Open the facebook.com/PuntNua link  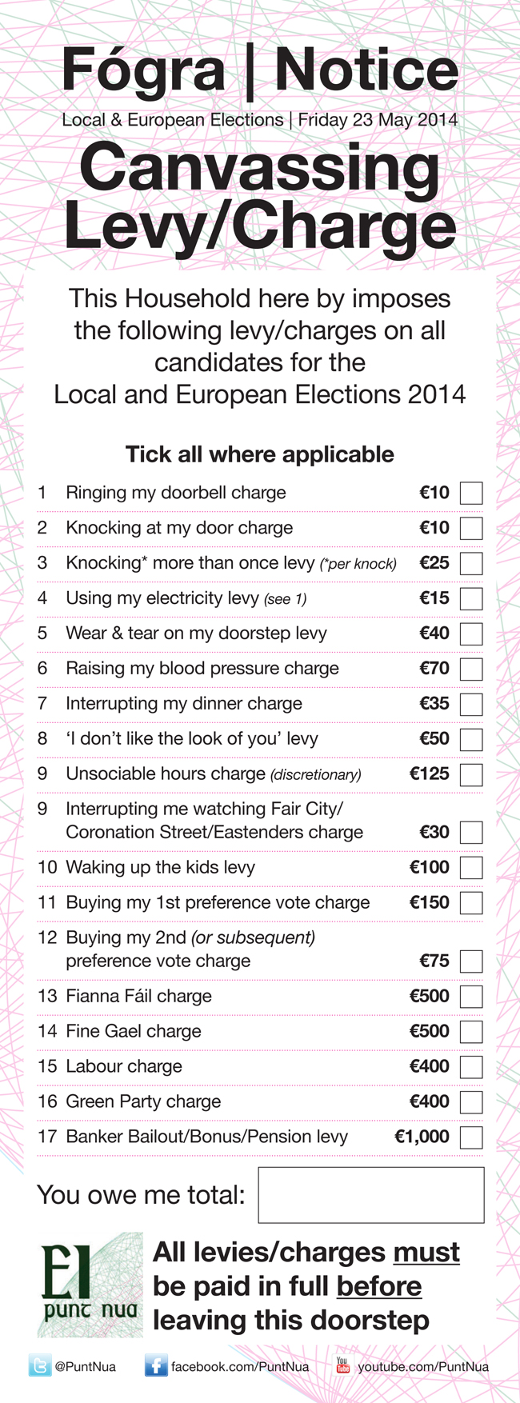pos(240,1367)
